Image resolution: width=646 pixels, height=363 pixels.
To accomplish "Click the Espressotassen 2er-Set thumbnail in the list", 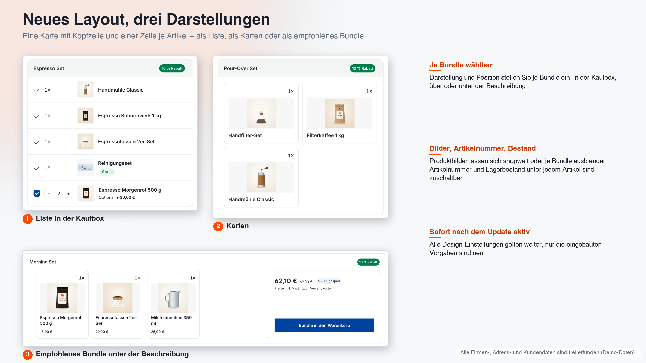I will [85, 142].
